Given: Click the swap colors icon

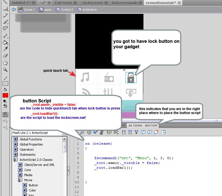Looking at the screenshot, I should (5, 106).
